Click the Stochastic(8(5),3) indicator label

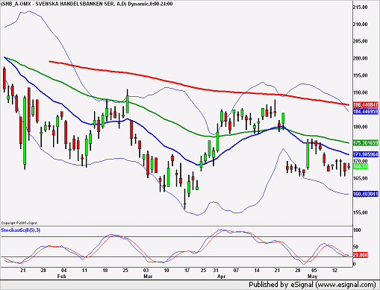(20, 230)
